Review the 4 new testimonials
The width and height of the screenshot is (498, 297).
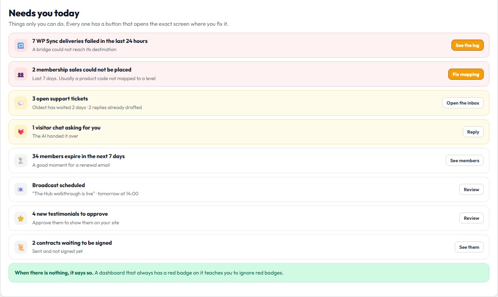pos(471,218)
